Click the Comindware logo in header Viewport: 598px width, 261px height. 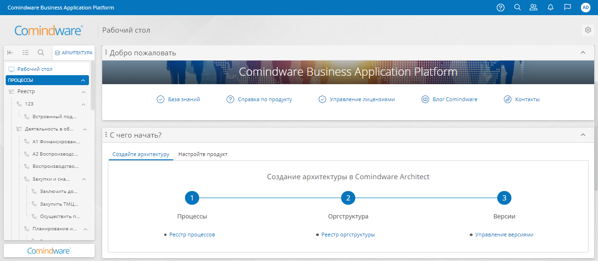coord(49,30)
